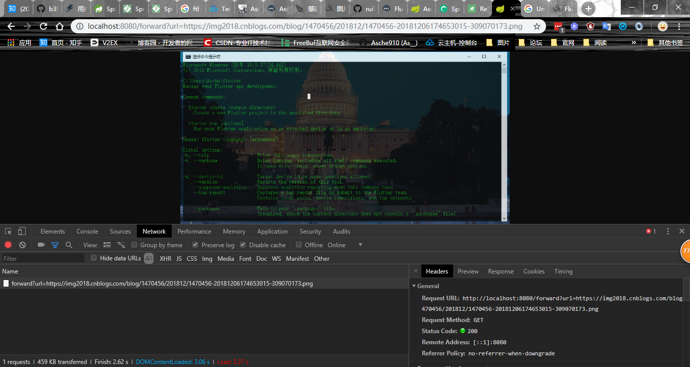Filter requests by XHR type
Screen dimensions: 690x367
165,258
